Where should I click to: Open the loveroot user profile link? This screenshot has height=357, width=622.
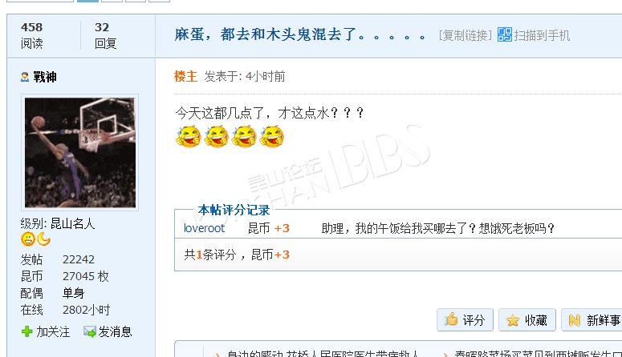[204, 228]
